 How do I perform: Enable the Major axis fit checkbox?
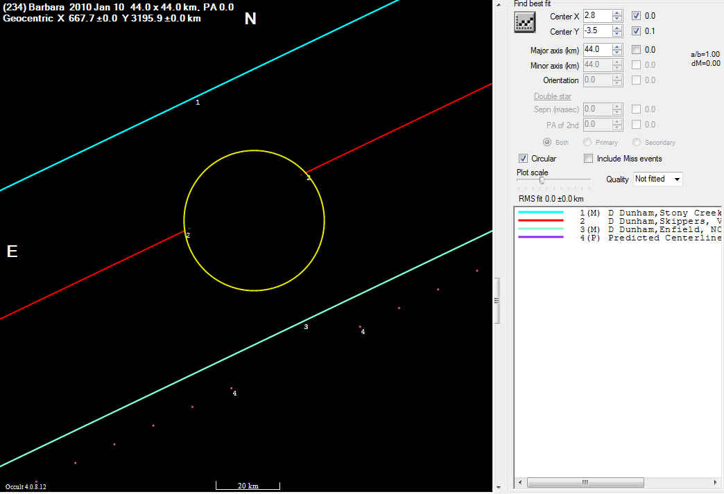637,50
